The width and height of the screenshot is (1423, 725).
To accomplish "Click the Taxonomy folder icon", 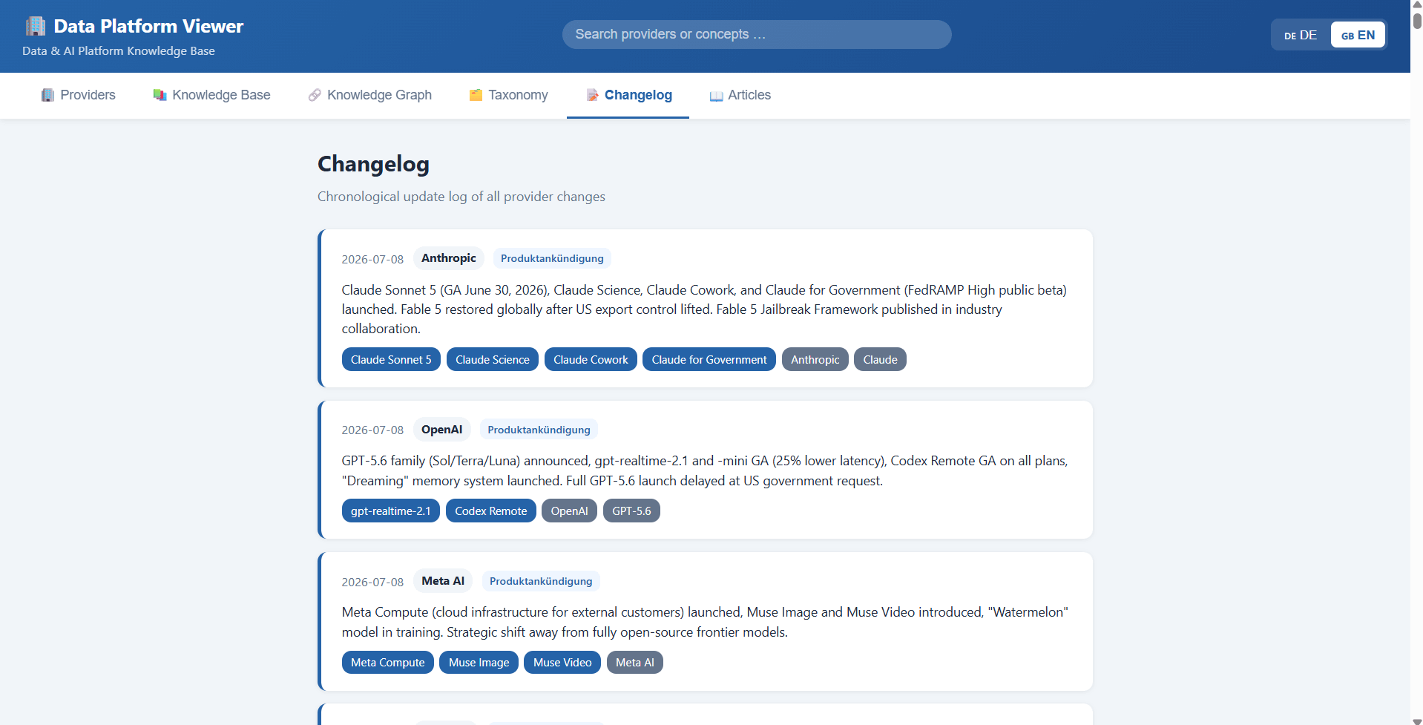I will [476, 95].
